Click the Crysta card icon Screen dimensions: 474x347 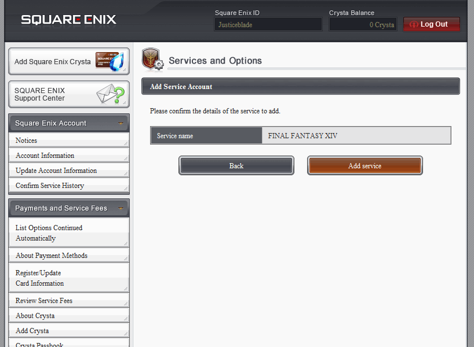tap(110, 61)
